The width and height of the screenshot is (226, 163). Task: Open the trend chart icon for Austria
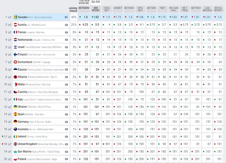(10, 25)
